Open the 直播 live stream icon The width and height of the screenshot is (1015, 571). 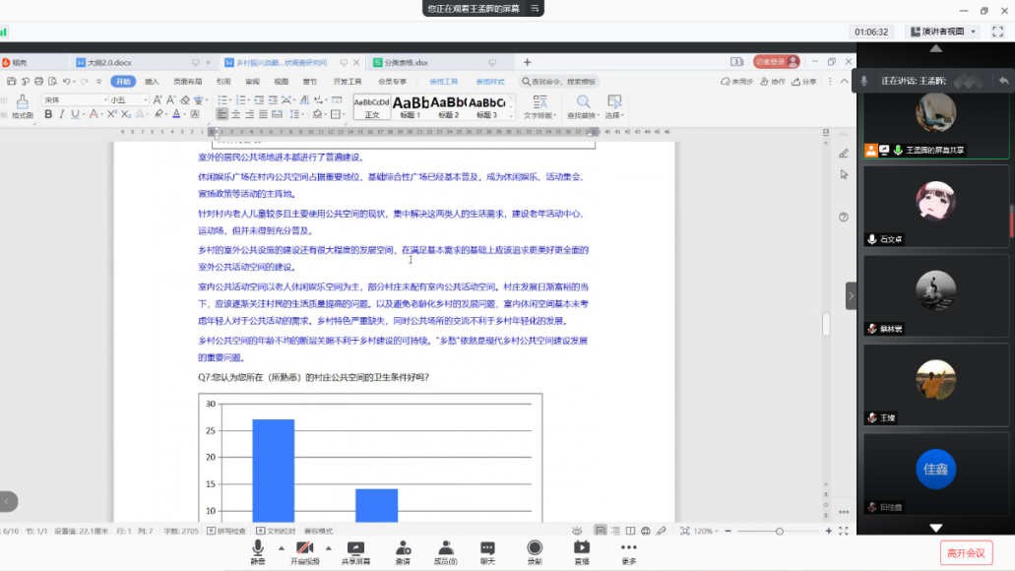(582, 549)
